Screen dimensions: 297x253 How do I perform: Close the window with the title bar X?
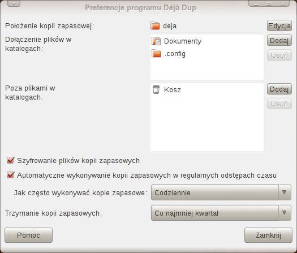[283, 3]
